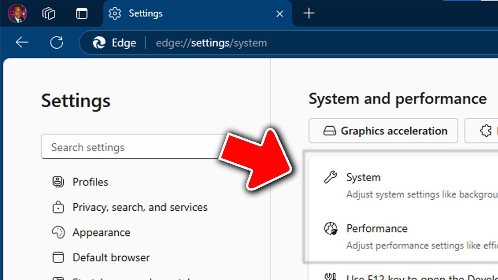Click the 'System and performance' heading
This screenshot has height=280, width=498.
[398, 99]
